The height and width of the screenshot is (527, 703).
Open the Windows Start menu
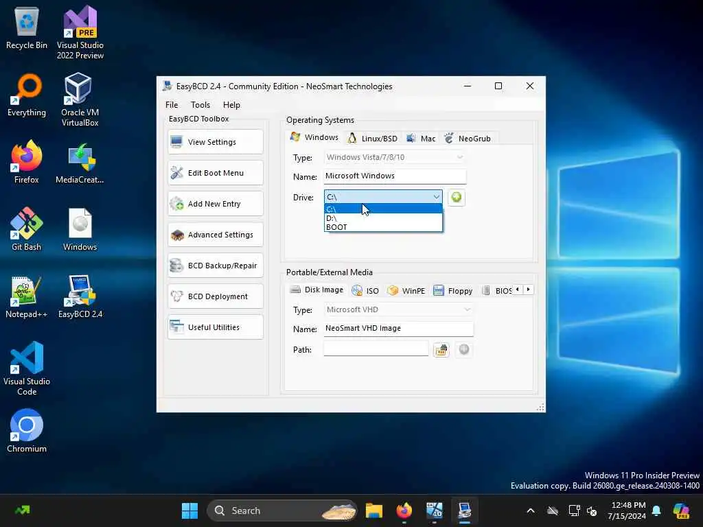(189, 511)
